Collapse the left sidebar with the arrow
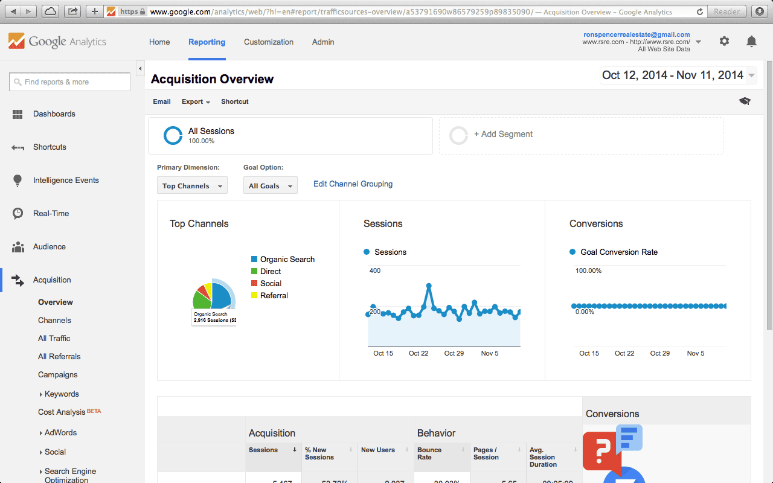 click(140, 68)
